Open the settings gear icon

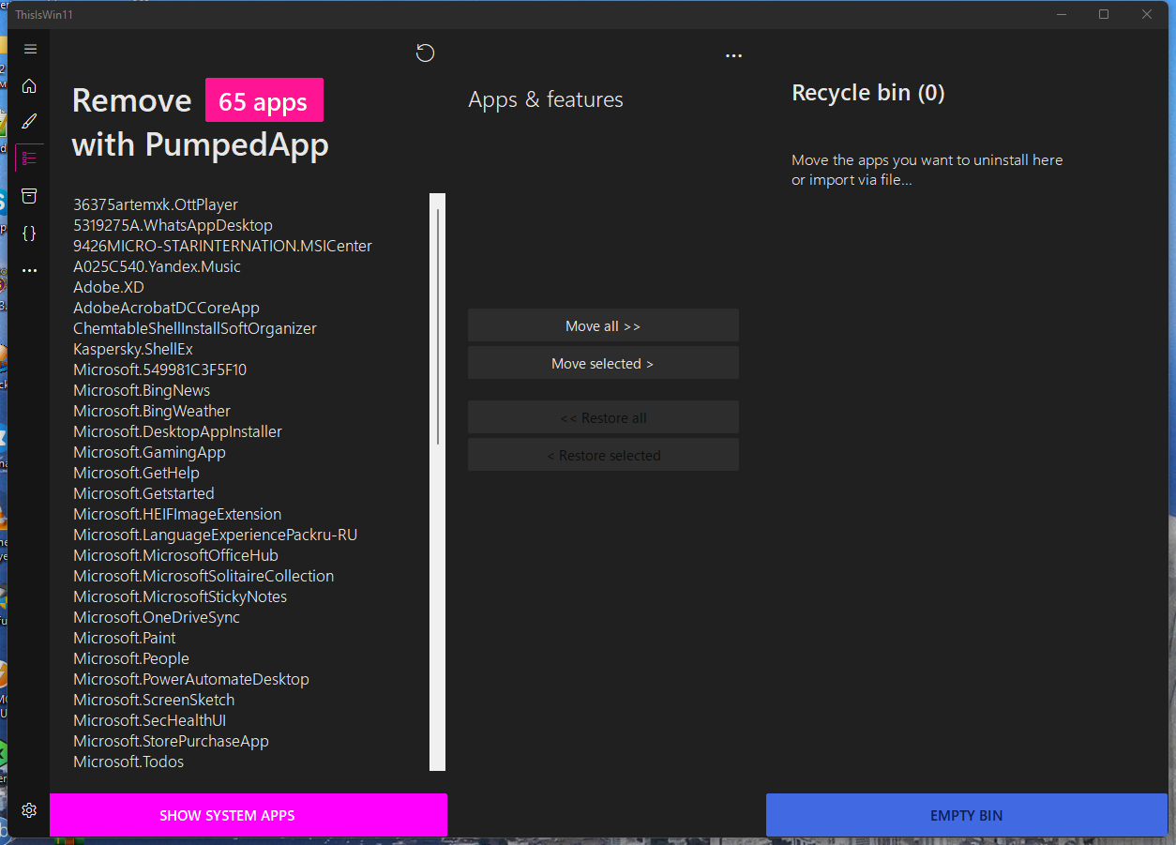pos(30,810)
